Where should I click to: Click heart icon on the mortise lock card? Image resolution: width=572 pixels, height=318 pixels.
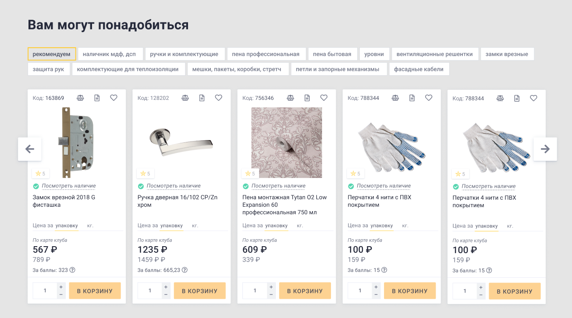[x=114, y=98]
